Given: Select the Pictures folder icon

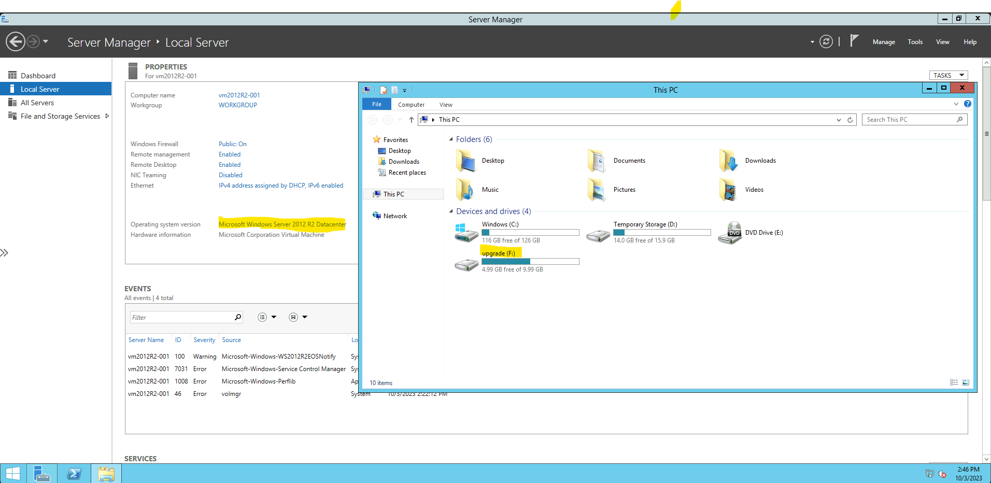Looking at the screenshot, I should coord(597,190).
